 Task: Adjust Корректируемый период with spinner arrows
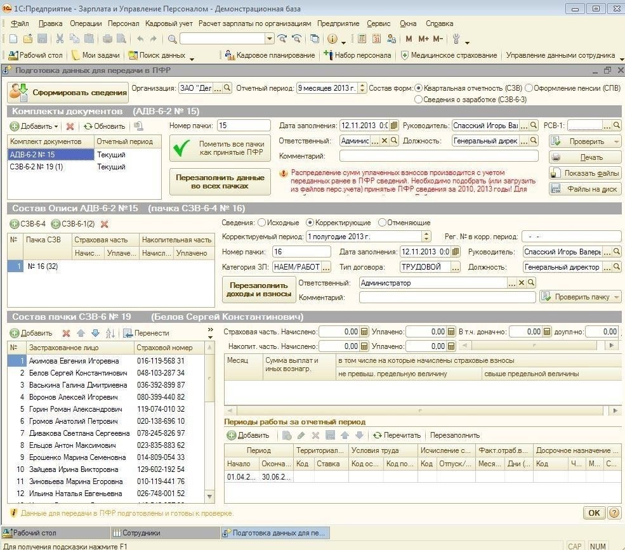[x=426, y=237]
